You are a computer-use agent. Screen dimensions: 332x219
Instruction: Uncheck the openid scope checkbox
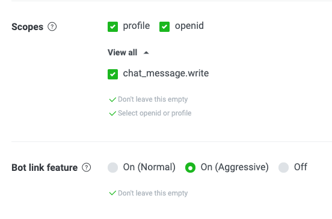(x=164, y=26)
